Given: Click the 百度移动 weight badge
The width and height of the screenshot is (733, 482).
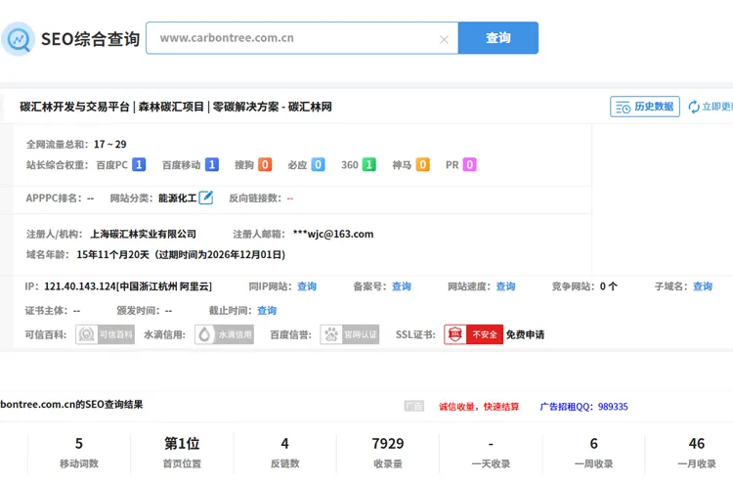Looking at the screenshot, I should pos(211,165).
